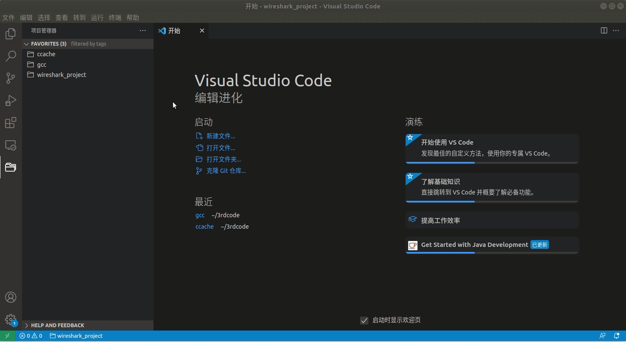Open notifications bell in status bar
626x342 pixels.
tap(617, 336)
